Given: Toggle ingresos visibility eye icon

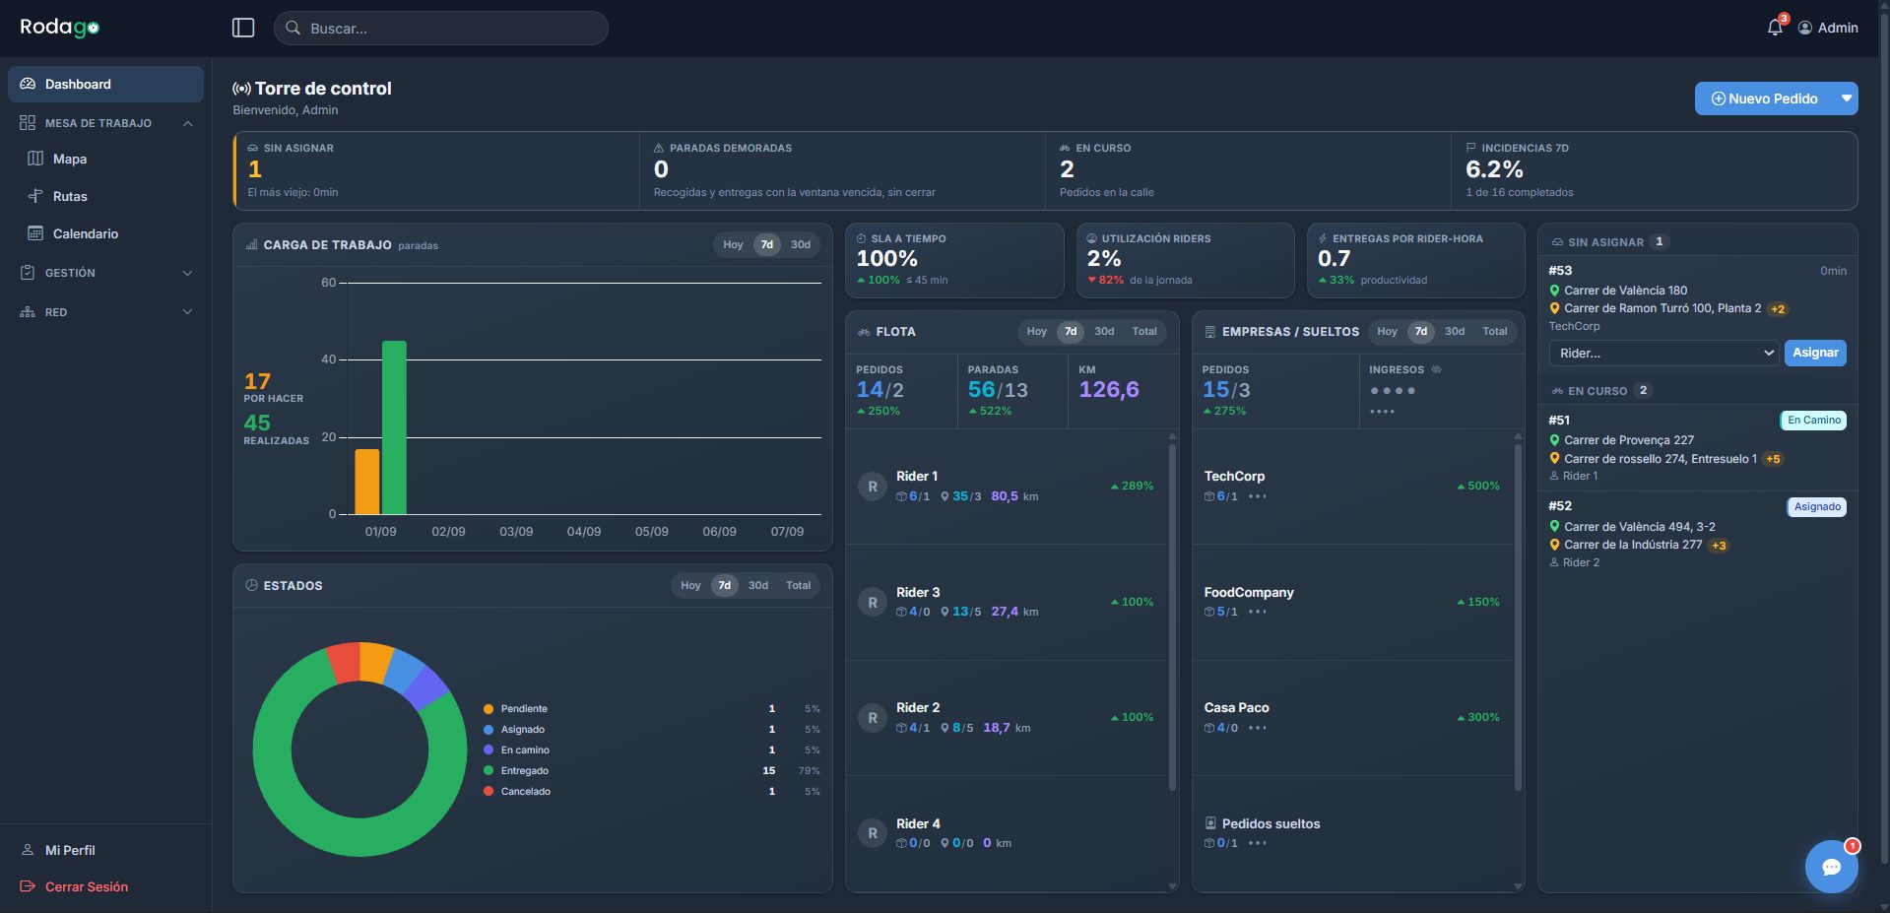Looking at the screenshot, I should [x=1436, y=369].
